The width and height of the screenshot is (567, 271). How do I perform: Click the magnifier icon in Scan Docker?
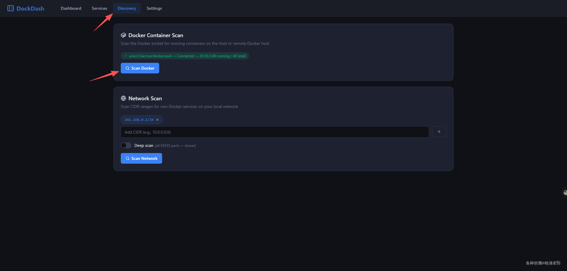tap(128, 68)
